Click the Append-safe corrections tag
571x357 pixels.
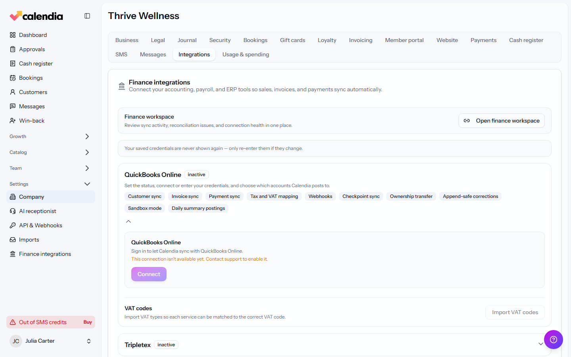[470, 196]
